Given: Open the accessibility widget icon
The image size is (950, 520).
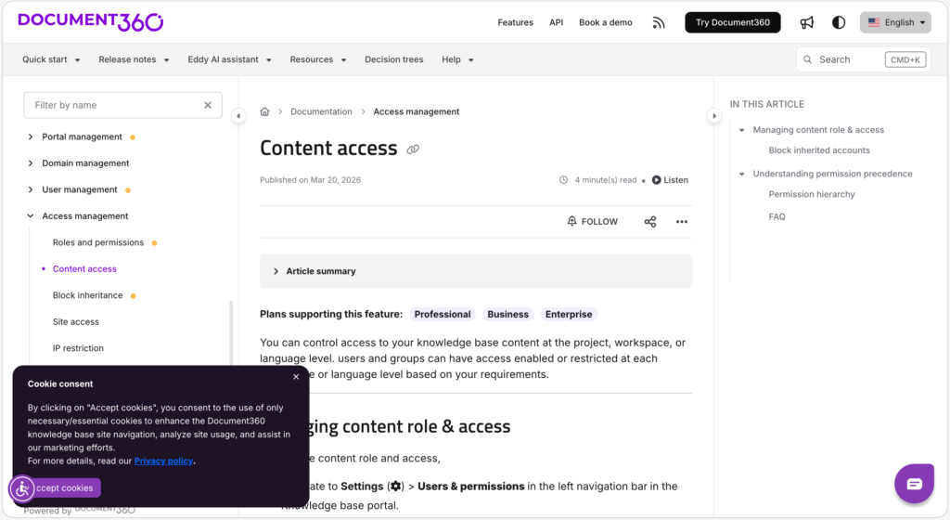Looking at the screenshot, I should pos(22,488).
